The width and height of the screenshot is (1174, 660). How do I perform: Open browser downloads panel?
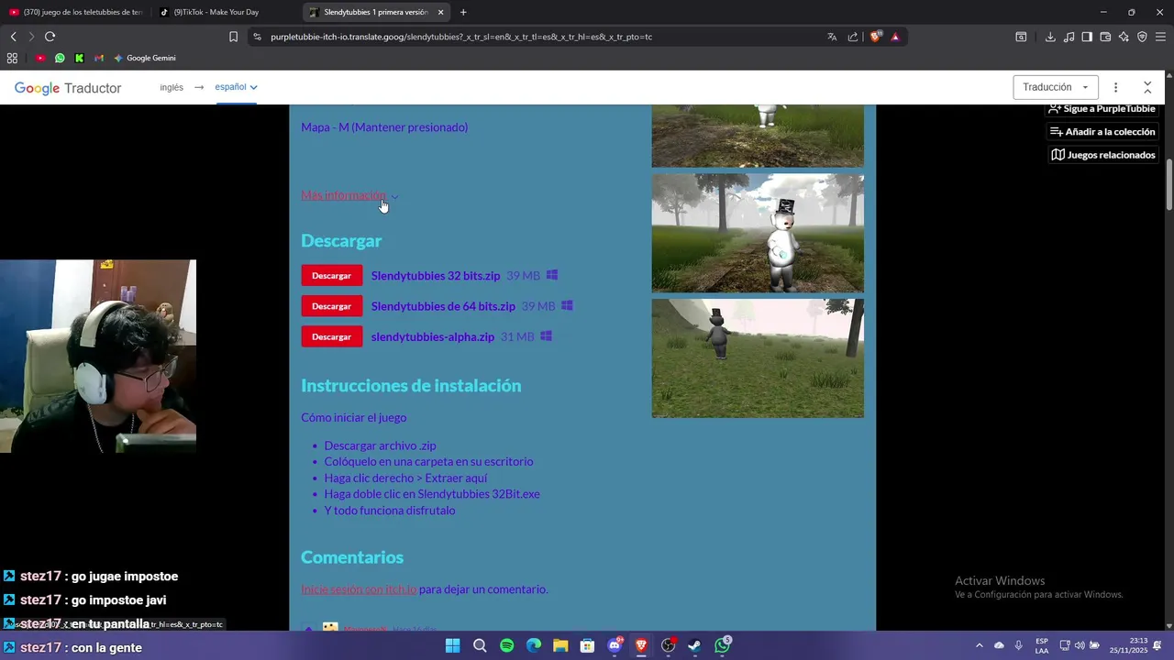(x=1050, y=37)
